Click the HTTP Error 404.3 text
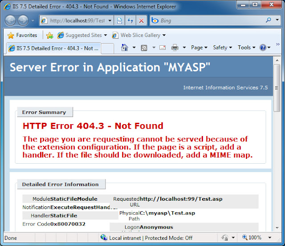 [93, 126]
